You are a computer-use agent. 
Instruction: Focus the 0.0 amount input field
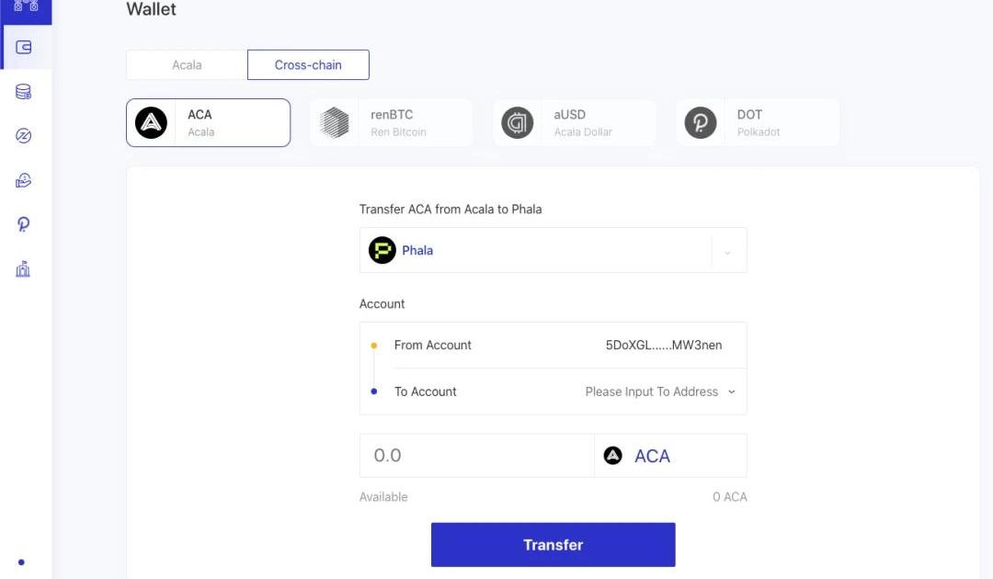[477, 456]
